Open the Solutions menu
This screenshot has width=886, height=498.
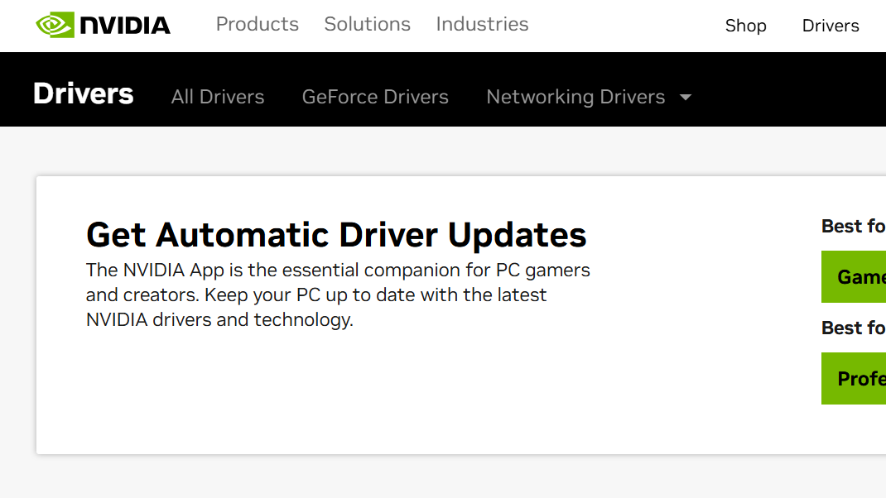(x=368, y=24)
